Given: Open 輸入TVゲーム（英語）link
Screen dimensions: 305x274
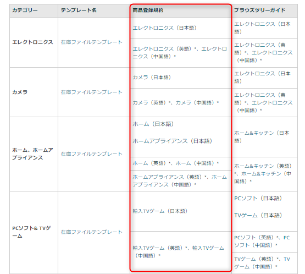Looking at the screenshot, I should pos(158,248).
